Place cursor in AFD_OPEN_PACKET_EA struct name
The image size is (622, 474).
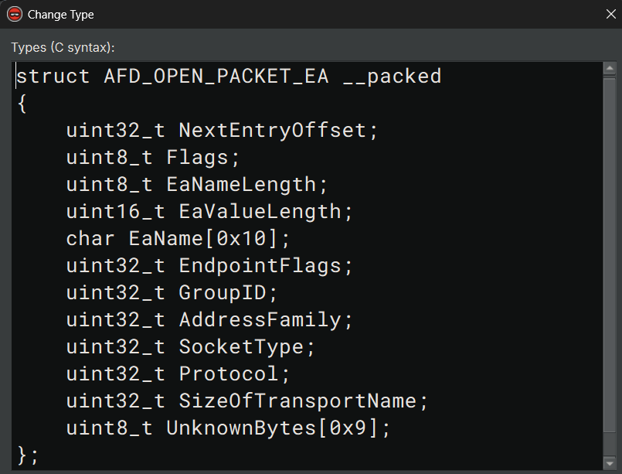(216, 76)
